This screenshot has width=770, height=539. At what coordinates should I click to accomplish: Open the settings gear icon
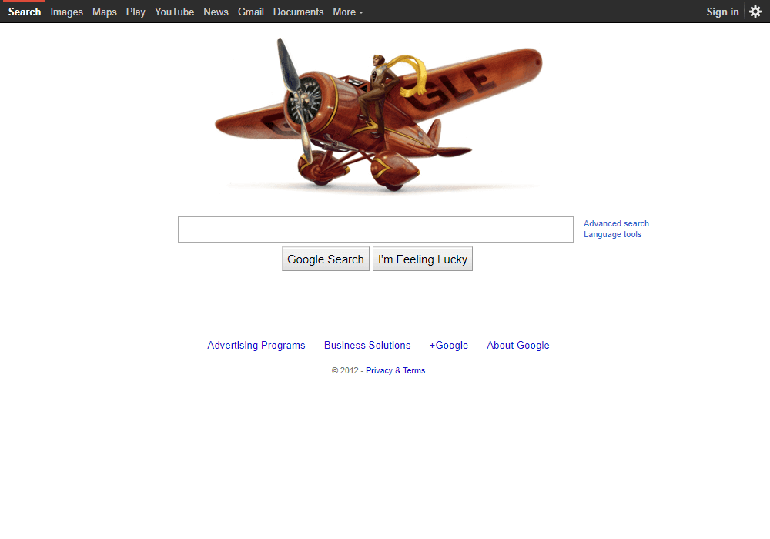(755, 12)
